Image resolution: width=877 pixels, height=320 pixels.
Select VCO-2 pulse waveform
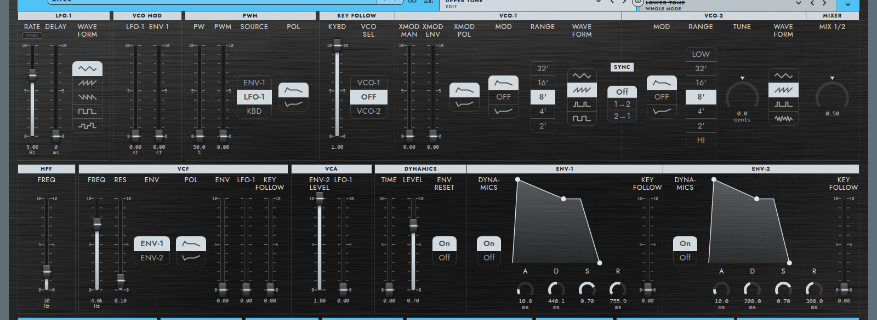(783, 104)
